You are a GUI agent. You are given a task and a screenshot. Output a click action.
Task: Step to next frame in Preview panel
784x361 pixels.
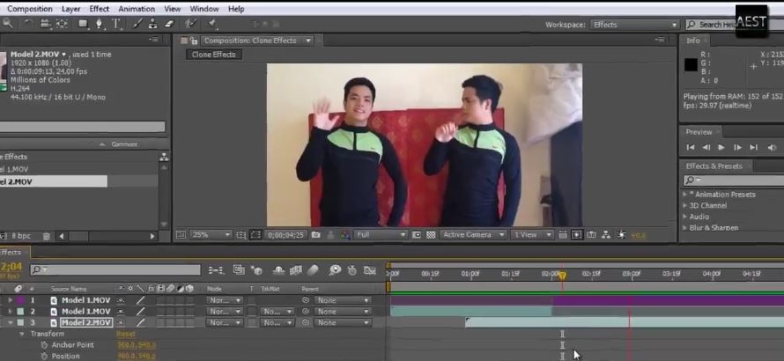737,147
